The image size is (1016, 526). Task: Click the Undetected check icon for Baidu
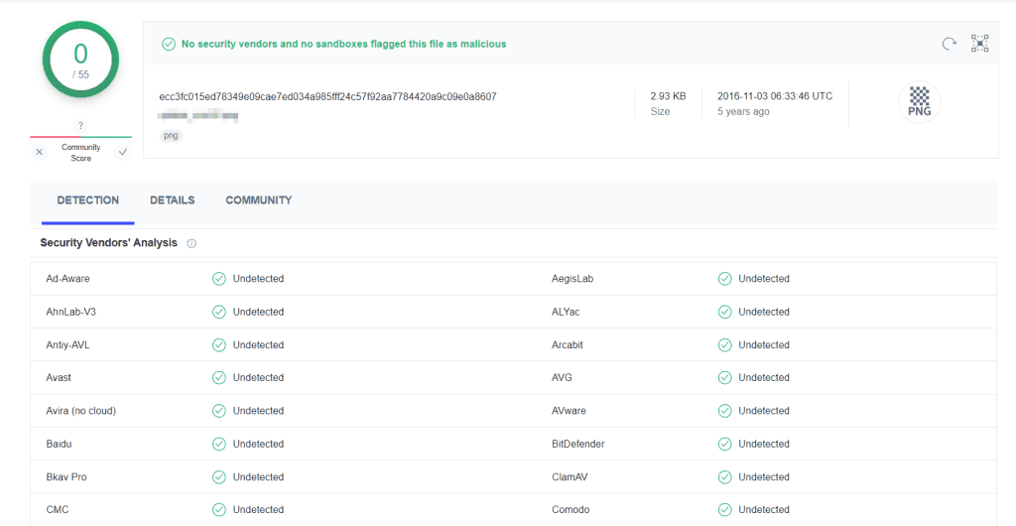219,444
